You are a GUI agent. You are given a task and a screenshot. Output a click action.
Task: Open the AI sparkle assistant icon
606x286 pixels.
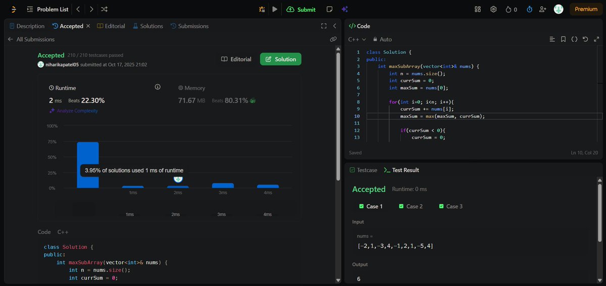click(344, 9)
